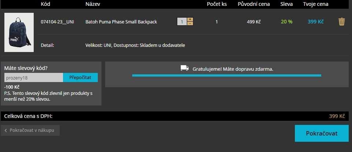This screenshot has width=352, height=152.
Task: Click the Název column header
Action: point(93,4)
